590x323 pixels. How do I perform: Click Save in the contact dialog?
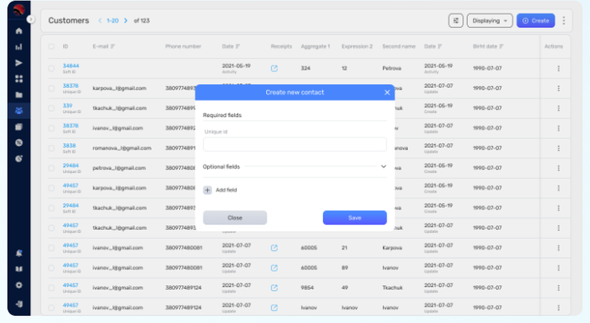[355, 217]
